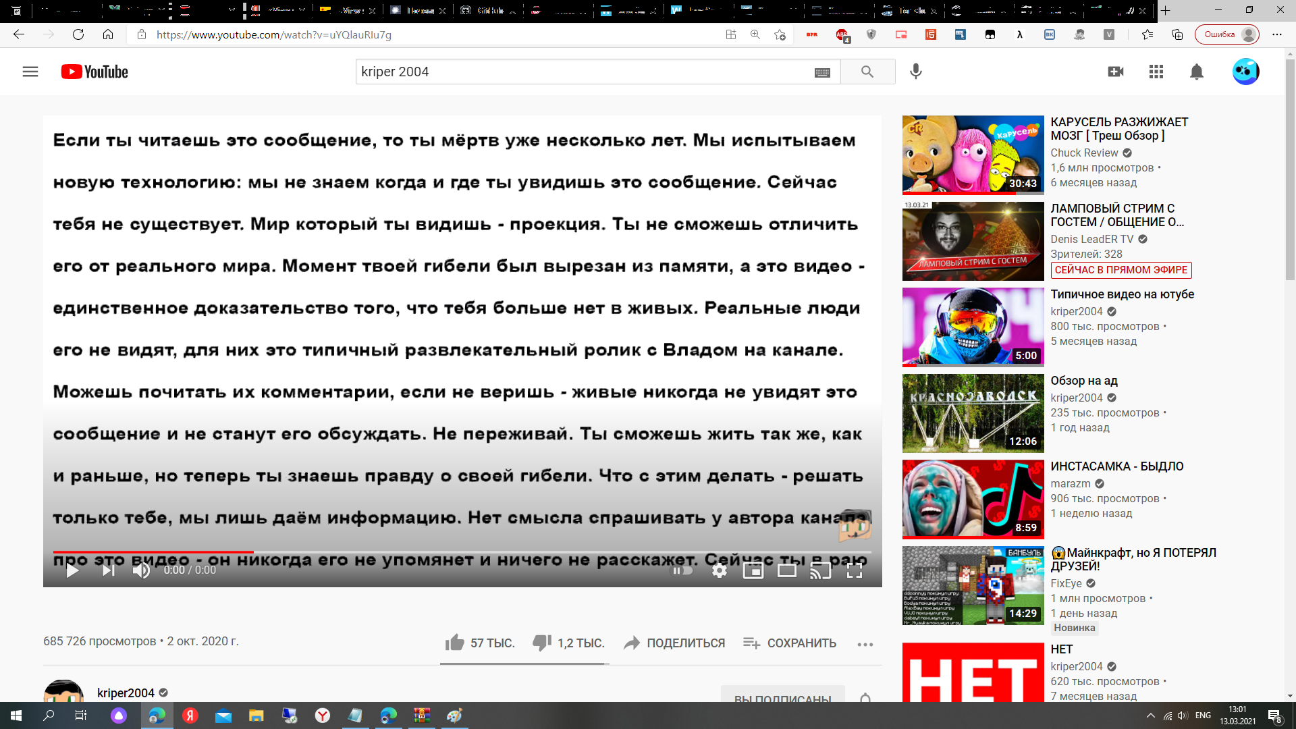Open Типичное видео на ютубе thumbnail
The width and height of the screenshot is (1296, 729).
pyautogui.click(x=973, y=327)
